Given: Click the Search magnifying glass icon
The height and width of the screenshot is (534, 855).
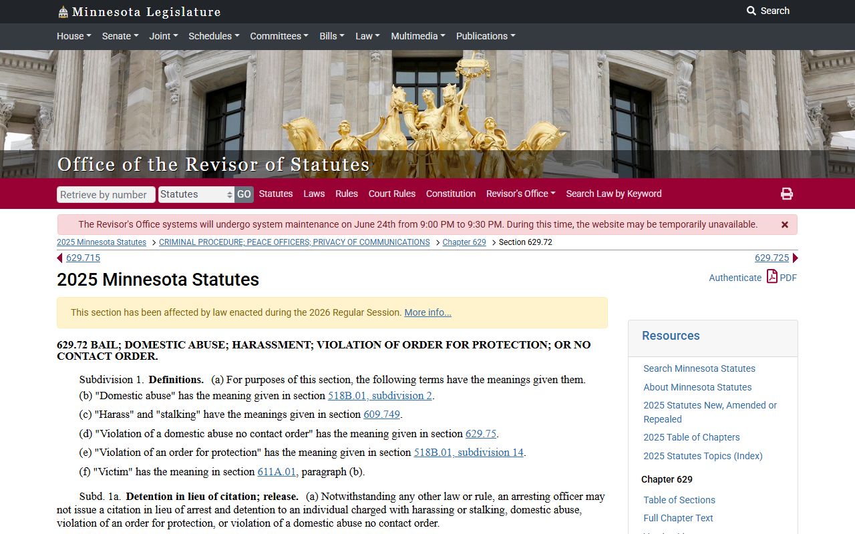Looking at the screenshot, I should point(751,11).
